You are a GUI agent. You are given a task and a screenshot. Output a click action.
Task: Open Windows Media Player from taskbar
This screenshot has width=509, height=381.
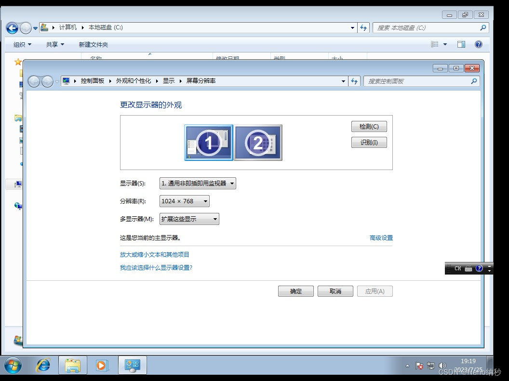[102, 366]
